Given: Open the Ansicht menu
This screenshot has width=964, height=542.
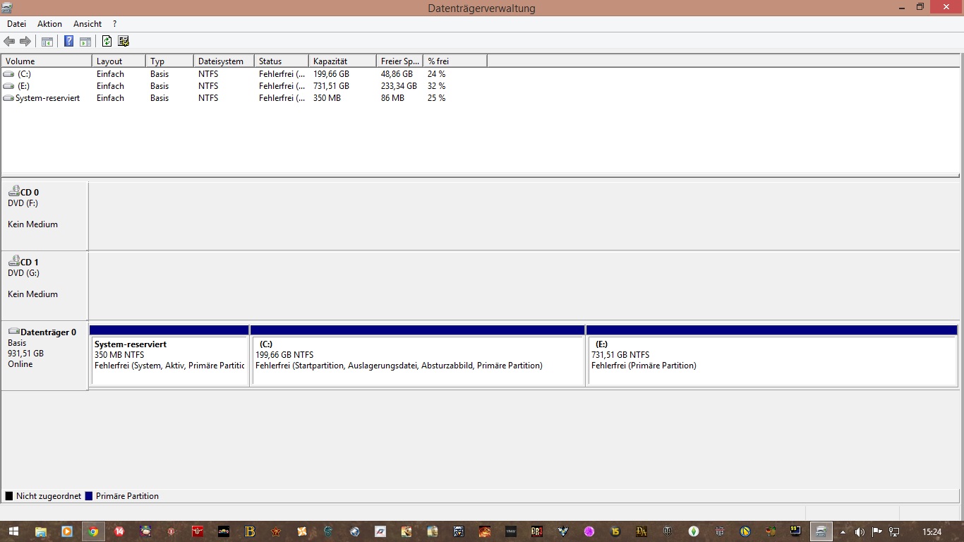Looking at the screenshot, I should coord(88,24).
